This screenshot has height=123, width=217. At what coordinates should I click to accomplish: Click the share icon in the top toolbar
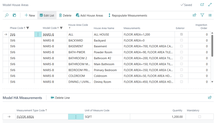click(x=194, y=15)
